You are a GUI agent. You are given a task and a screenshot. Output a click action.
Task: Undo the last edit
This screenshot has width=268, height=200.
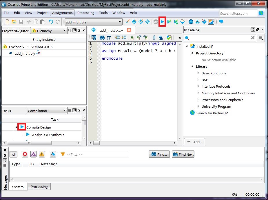[51, 22]
